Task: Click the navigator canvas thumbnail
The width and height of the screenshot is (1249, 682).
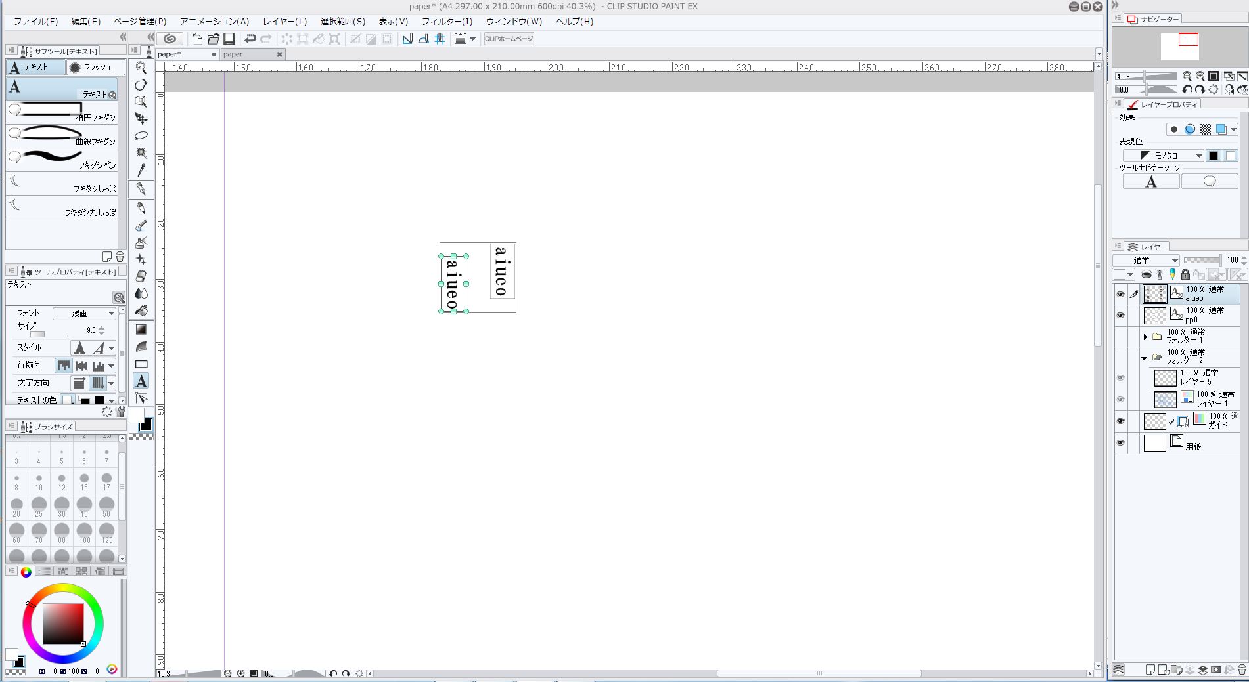Action: 1180,47
